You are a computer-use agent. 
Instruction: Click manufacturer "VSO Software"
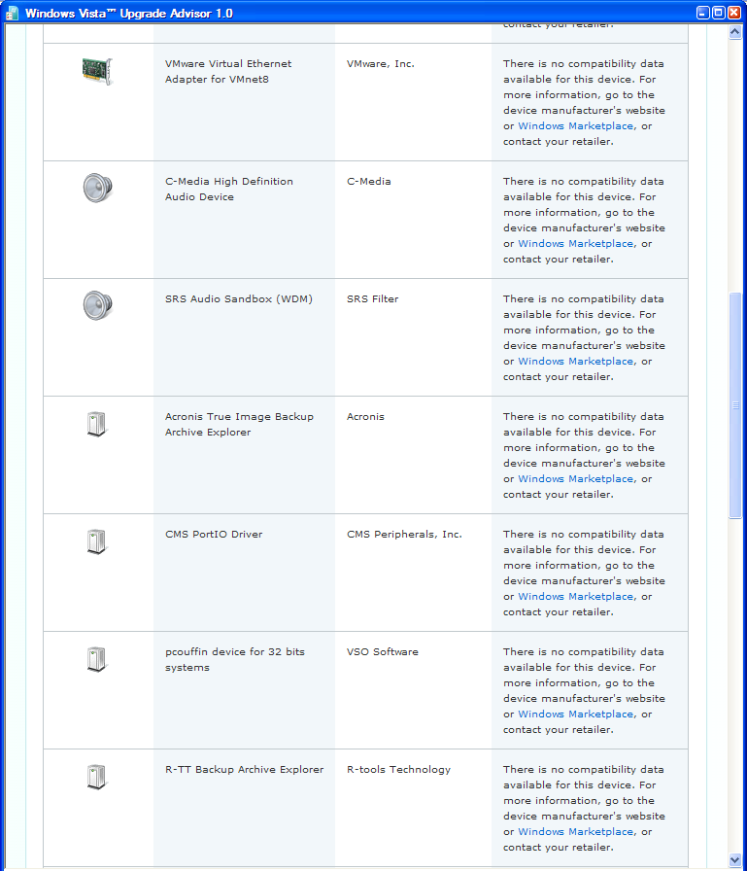pos(383,652)
